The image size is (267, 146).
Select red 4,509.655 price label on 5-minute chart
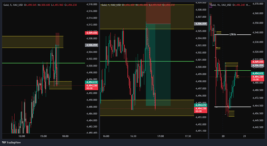[x=92, y=33]
